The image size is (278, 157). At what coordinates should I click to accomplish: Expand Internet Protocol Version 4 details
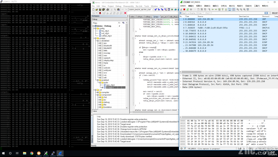click(x=181, y=81)
